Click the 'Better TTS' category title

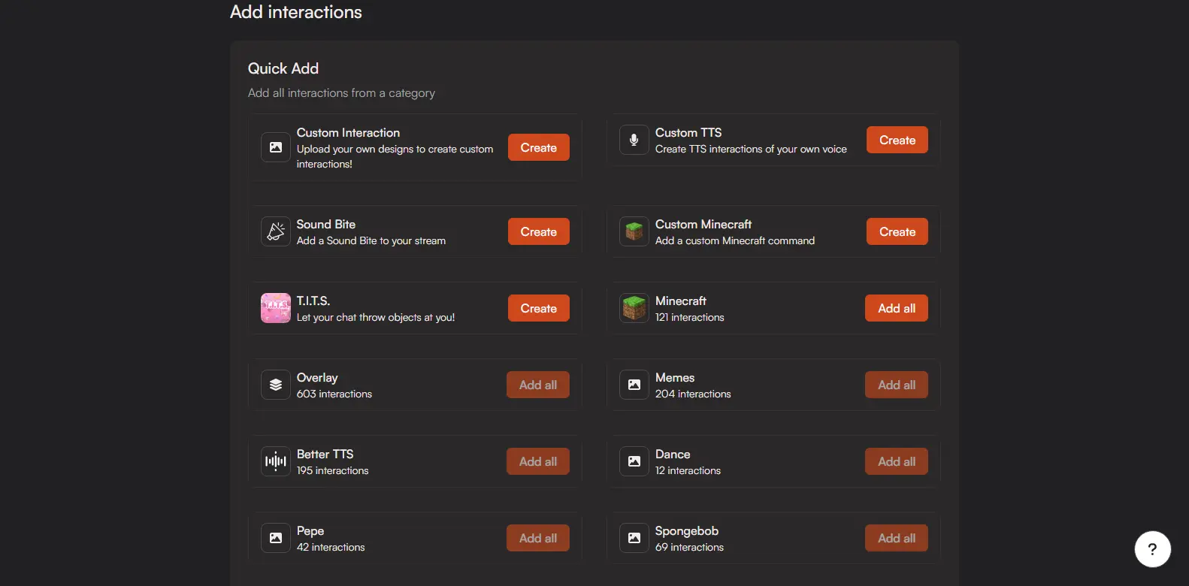coord(325,455)
